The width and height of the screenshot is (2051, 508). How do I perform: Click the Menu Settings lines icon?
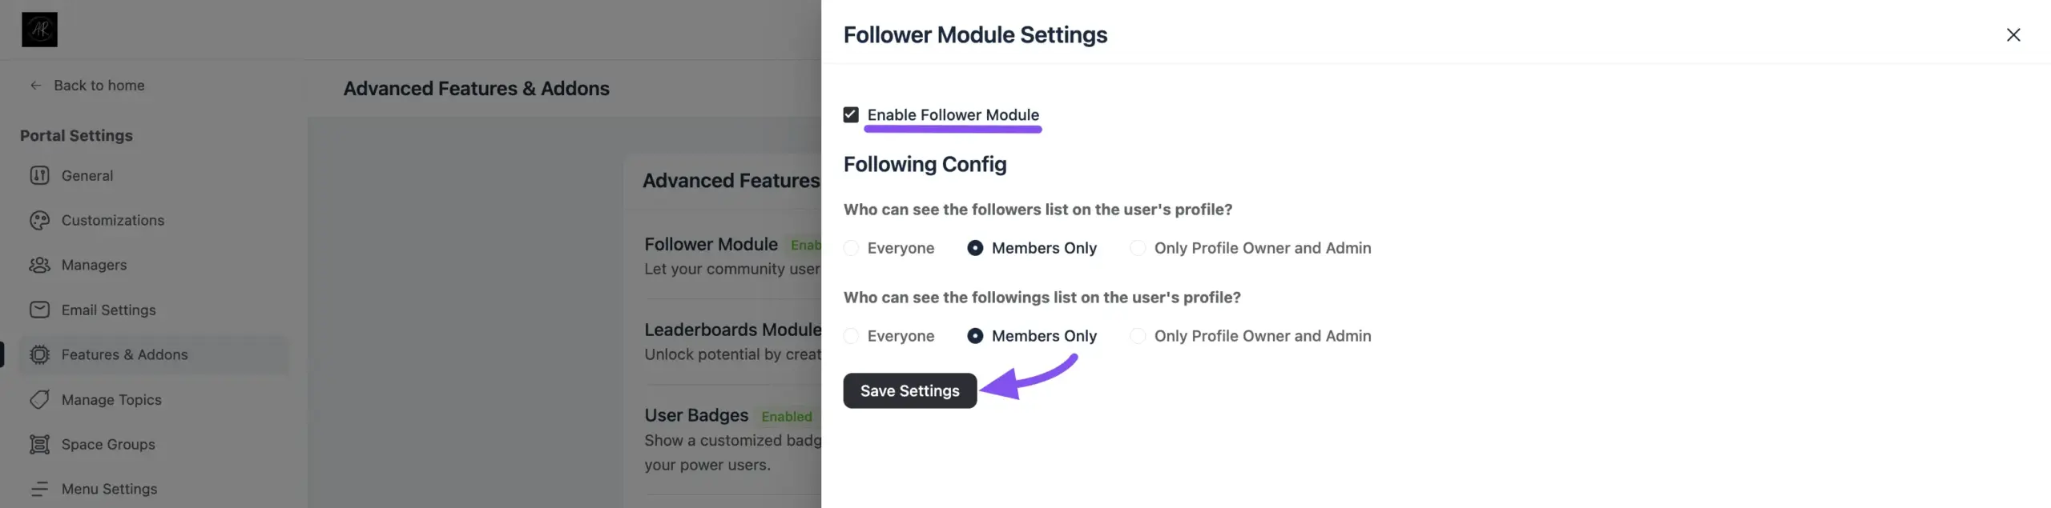point(39,489)
